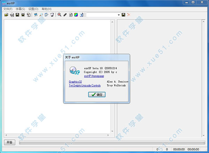Click the open folder toolbar icon
The width and height of the screenshot is (209, 153).
(x=6, y=15)
